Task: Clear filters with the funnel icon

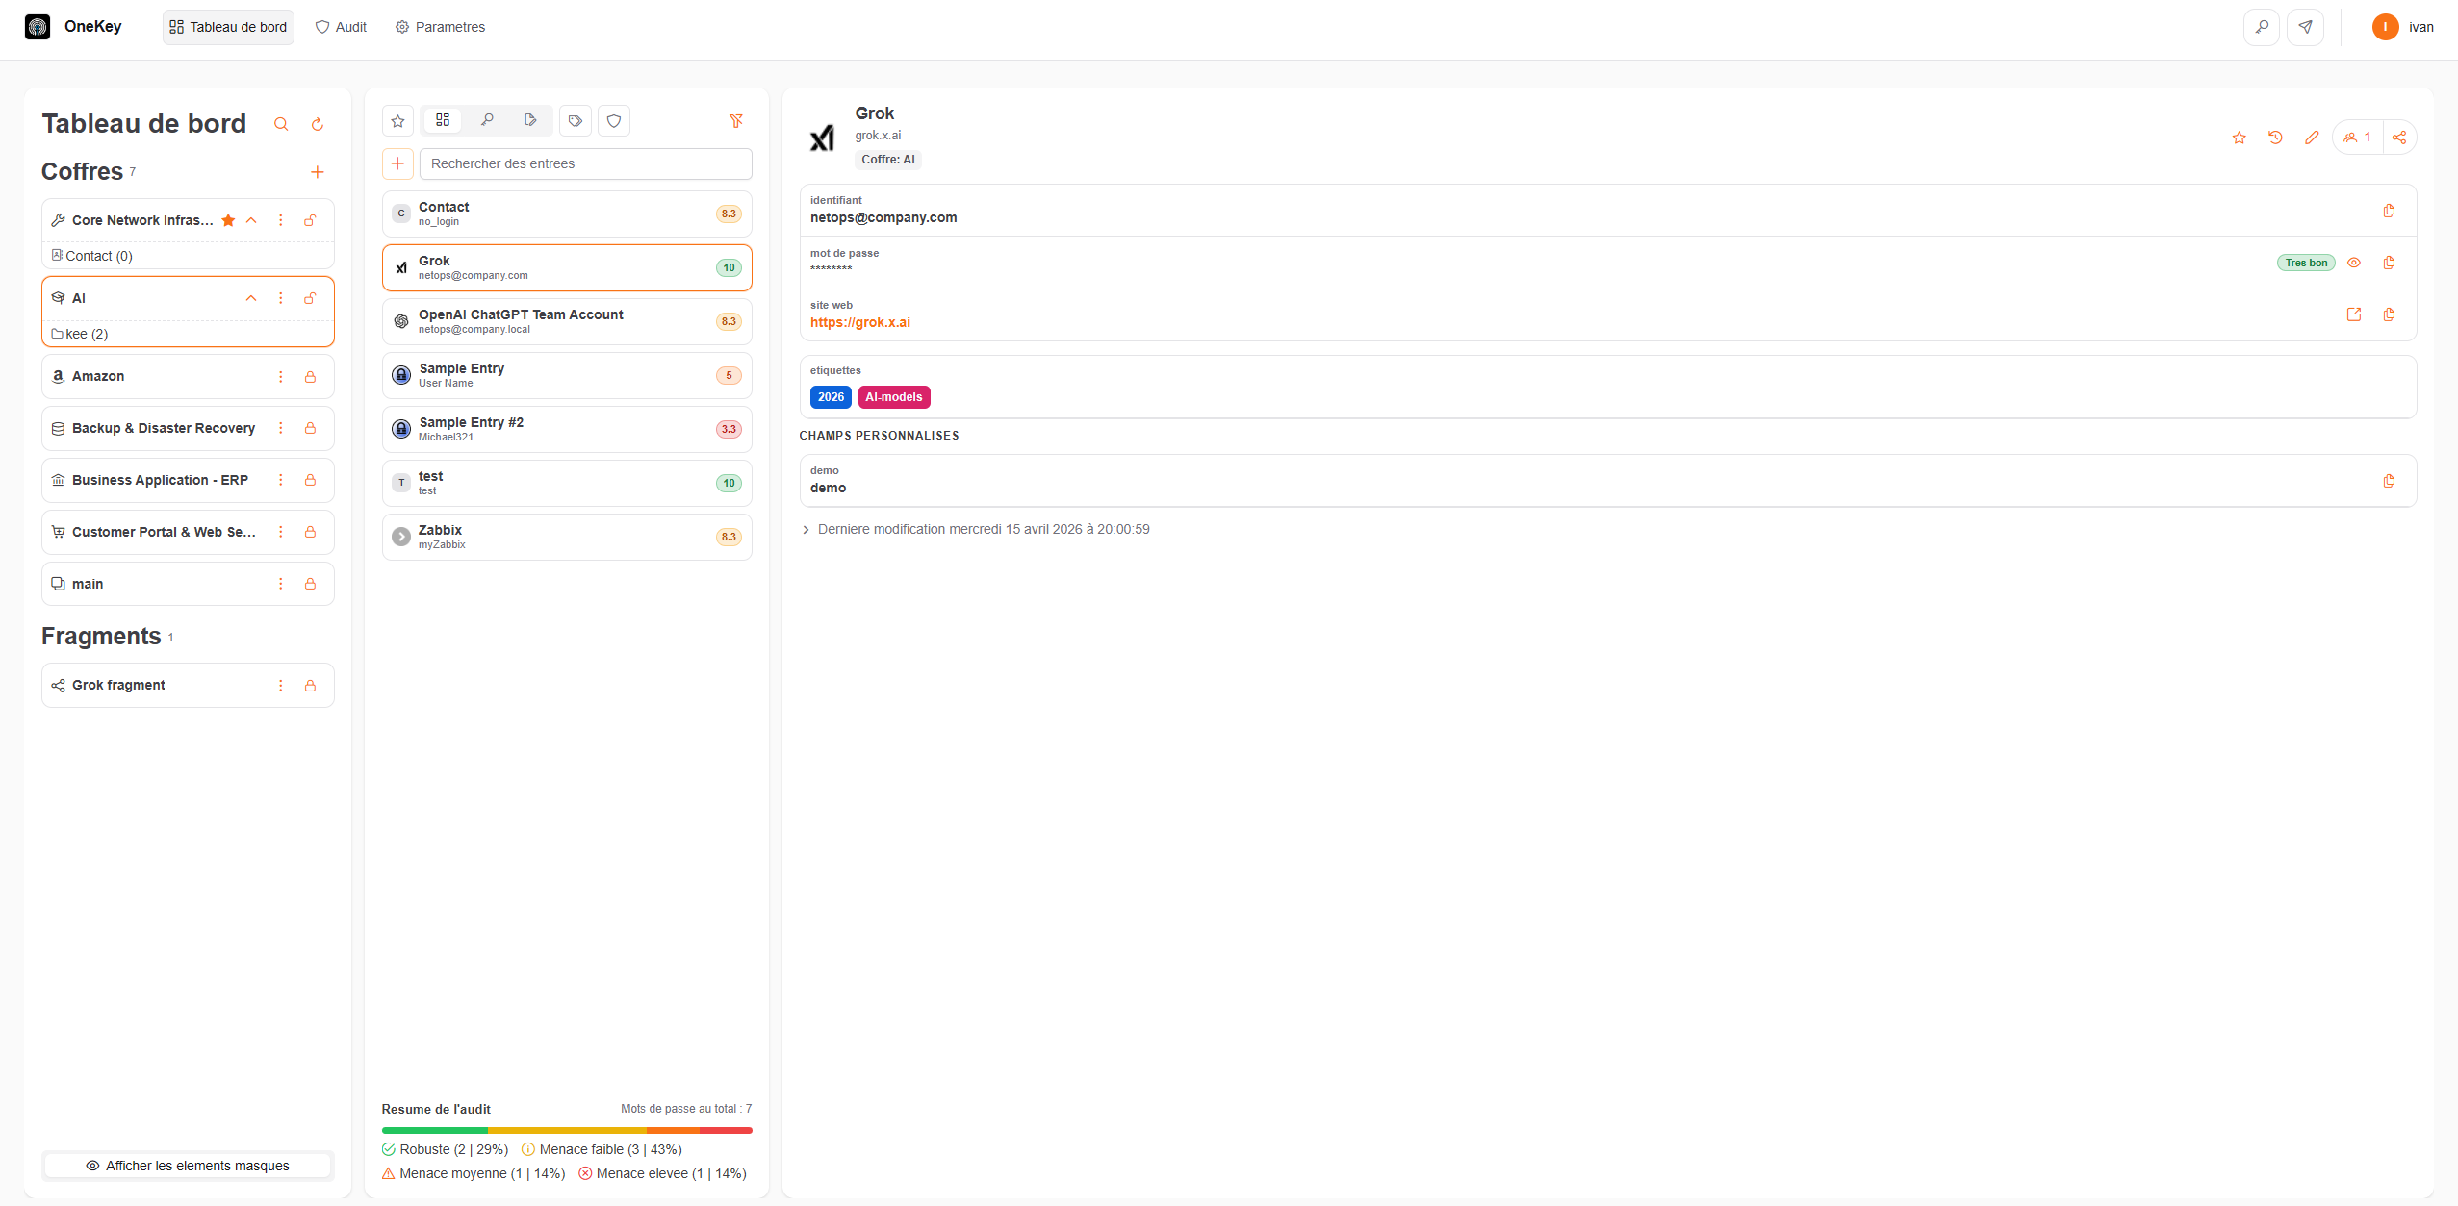Action: 736,121
